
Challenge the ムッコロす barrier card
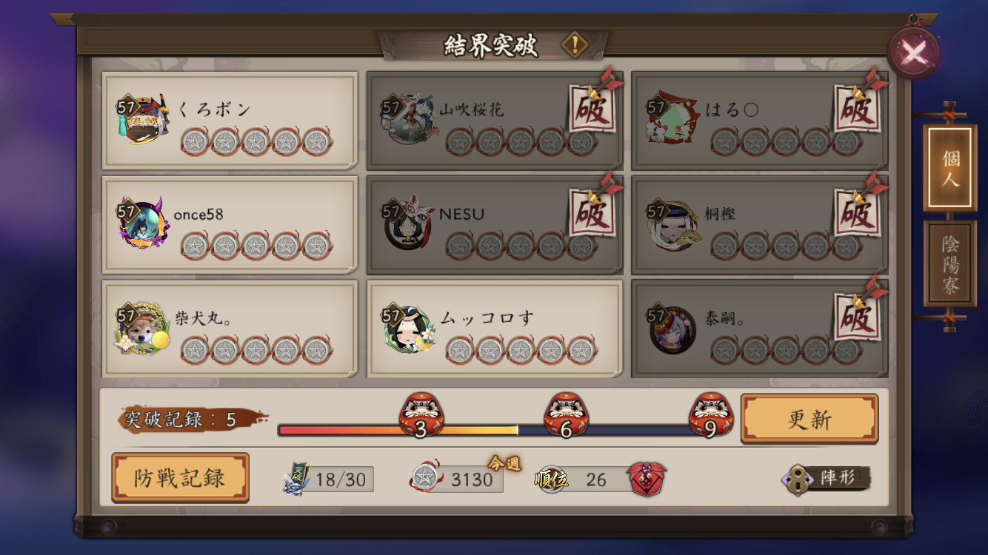pos(495,329)
